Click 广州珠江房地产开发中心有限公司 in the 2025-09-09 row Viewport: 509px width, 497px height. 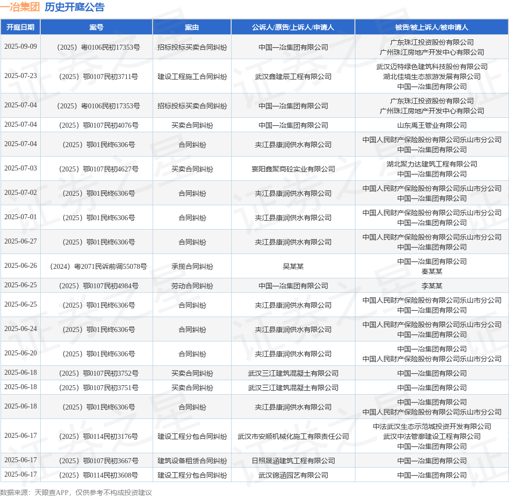[x=432, y=52]
